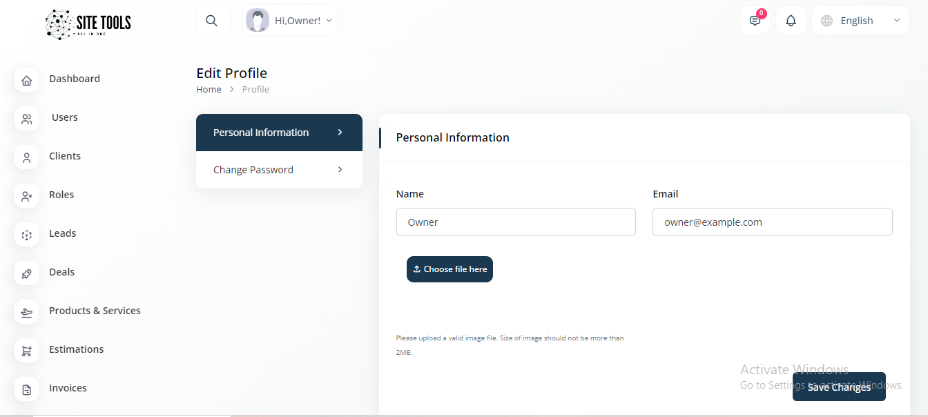Click the Change Password chevron arrow
The height and width of the screenshot is (417, 928).
(x=340, y=170)
